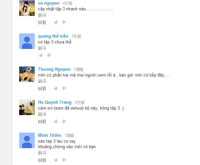Dislike Thuong Nguyen's comment
This screenshot has width=200, height=165.
(x=64, y=88)
